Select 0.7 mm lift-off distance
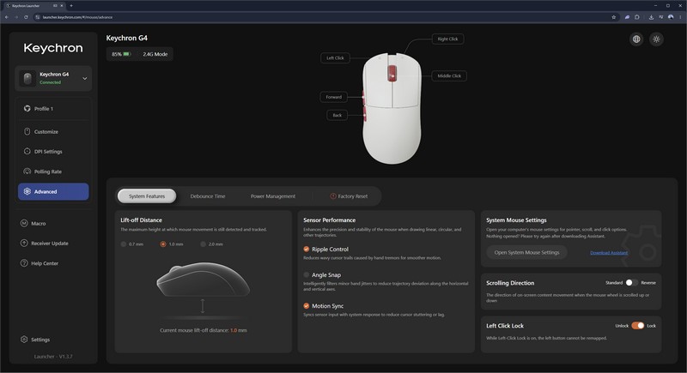687x373 pixels. click(124, 244)
